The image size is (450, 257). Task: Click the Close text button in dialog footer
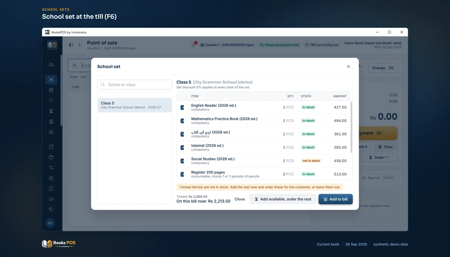(240, 199)
